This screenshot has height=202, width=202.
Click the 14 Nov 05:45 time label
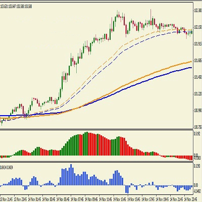click(63, 199)
